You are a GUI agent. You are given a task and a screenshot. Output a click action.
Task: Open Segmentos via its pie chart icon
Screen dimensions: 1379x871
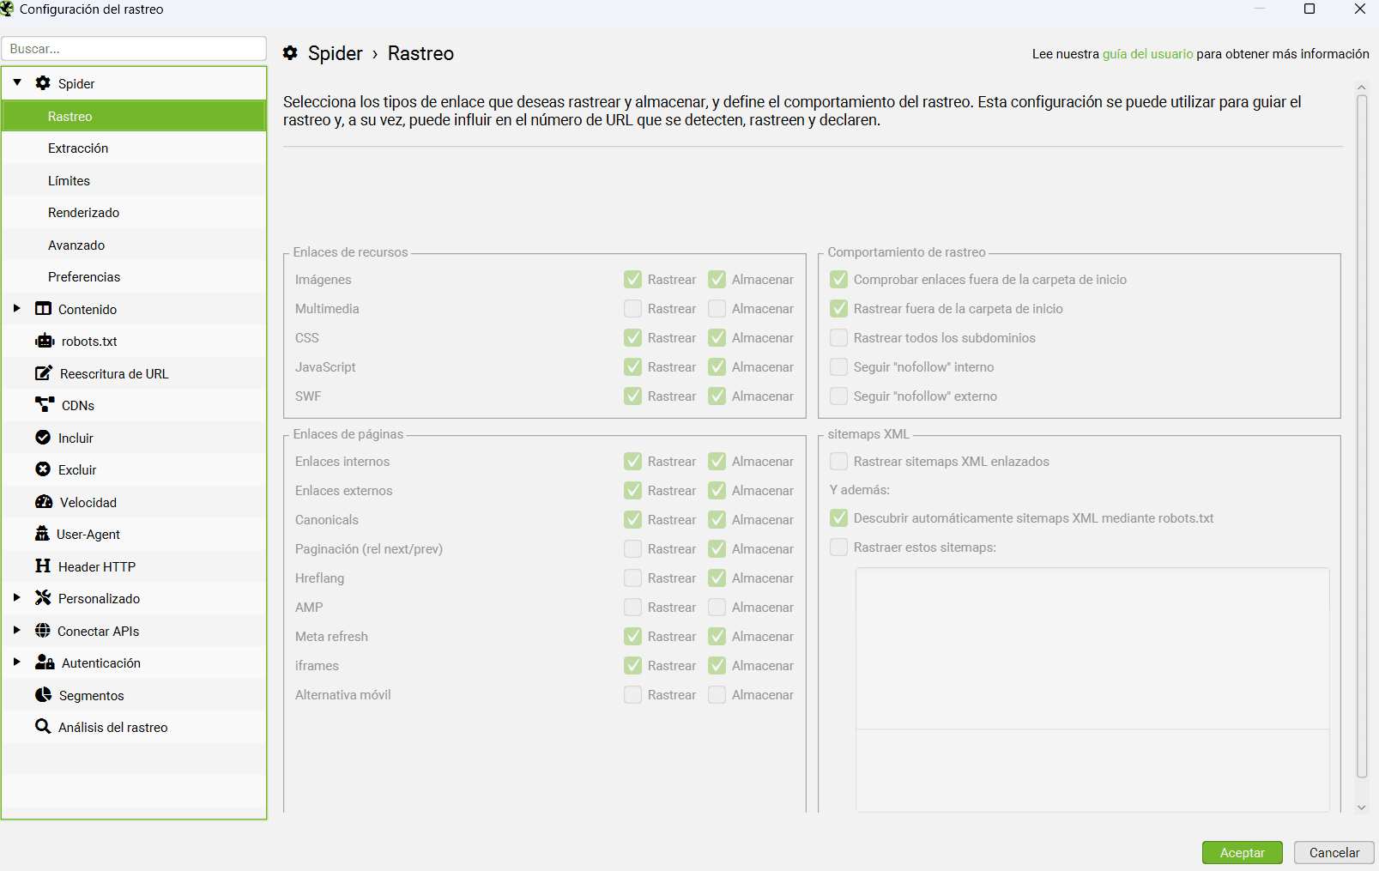pyautogui.click(x=43, y=695)
